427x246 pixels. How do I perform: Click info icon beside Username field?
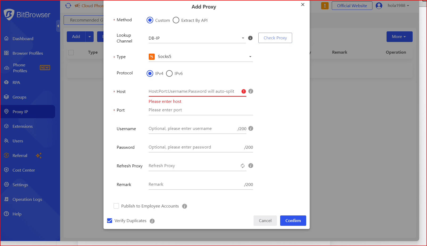[251, 128]
